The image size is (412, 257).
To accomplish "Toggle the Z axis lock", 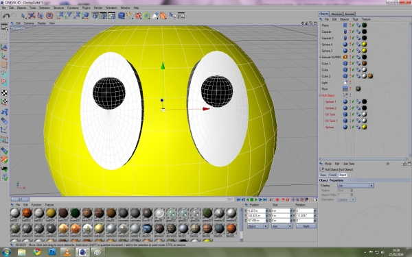I will [77, 16].
